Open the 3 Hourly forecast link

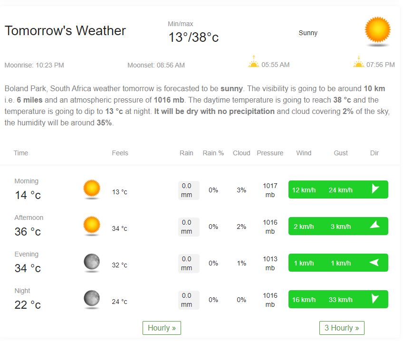coord(342,328)
